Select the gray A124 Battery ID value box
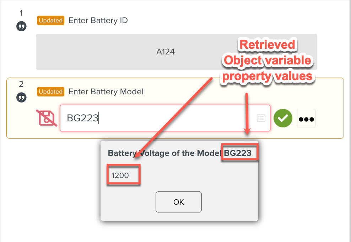Viewport: 351px width, 242px height. [176, 52]
